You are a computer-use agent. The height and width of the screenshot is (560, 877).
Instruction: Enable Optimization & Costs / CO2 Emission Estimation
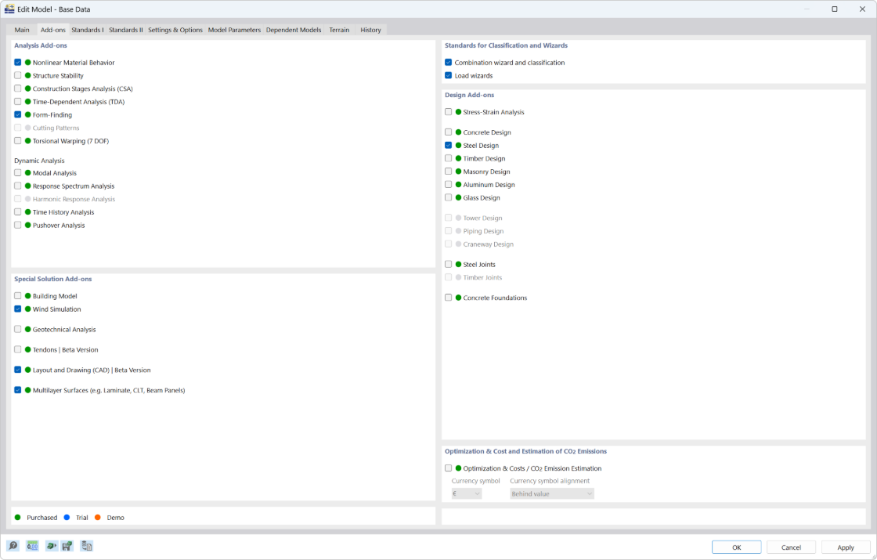pos(448,468)
